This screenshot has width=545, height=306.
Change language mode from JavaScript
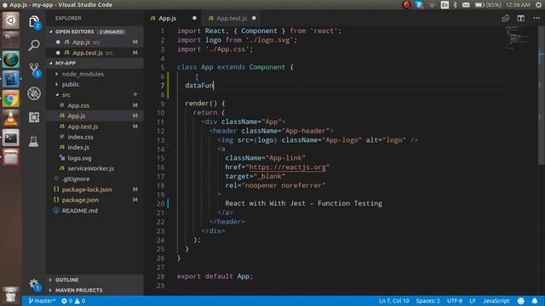496,301
